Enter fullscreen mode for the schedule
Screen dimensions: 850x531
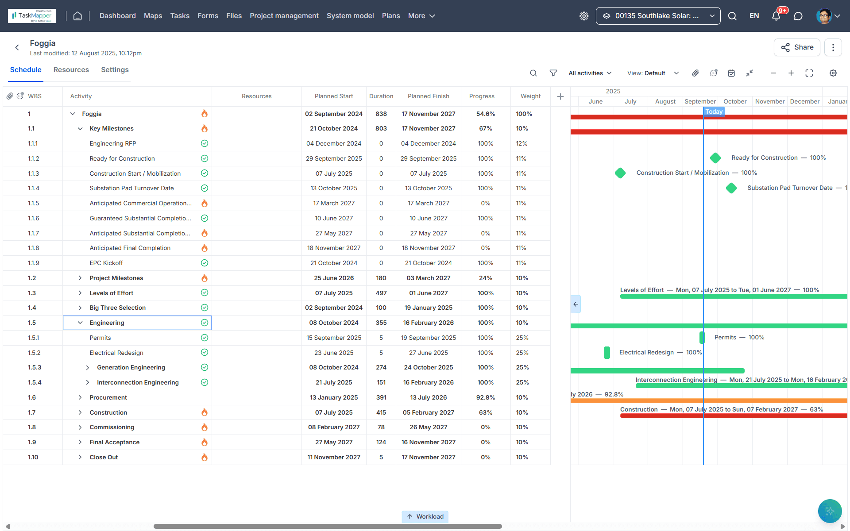click(809, 73)
